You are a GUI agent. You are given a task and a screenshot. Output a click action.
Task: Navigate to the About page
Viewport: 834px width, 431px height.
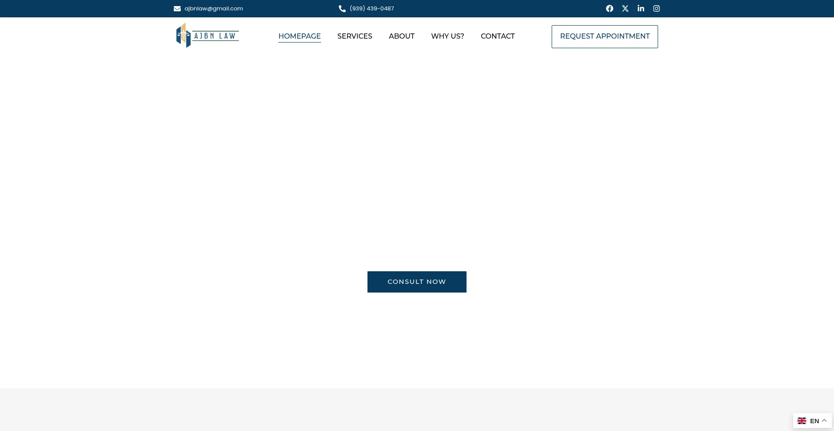401,36
